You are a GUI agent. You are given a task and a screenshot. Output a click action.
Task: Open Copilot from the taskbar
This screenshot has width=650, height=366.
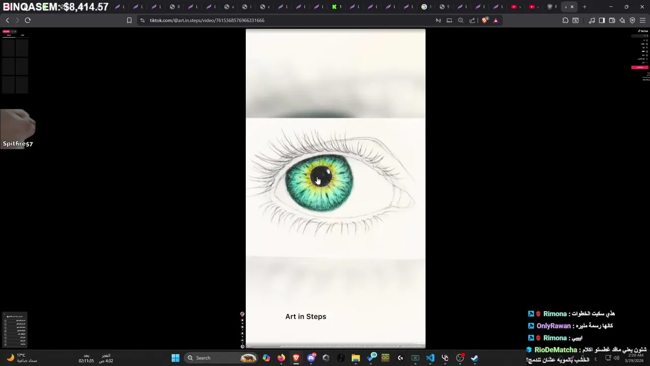(x=266, y=358)
